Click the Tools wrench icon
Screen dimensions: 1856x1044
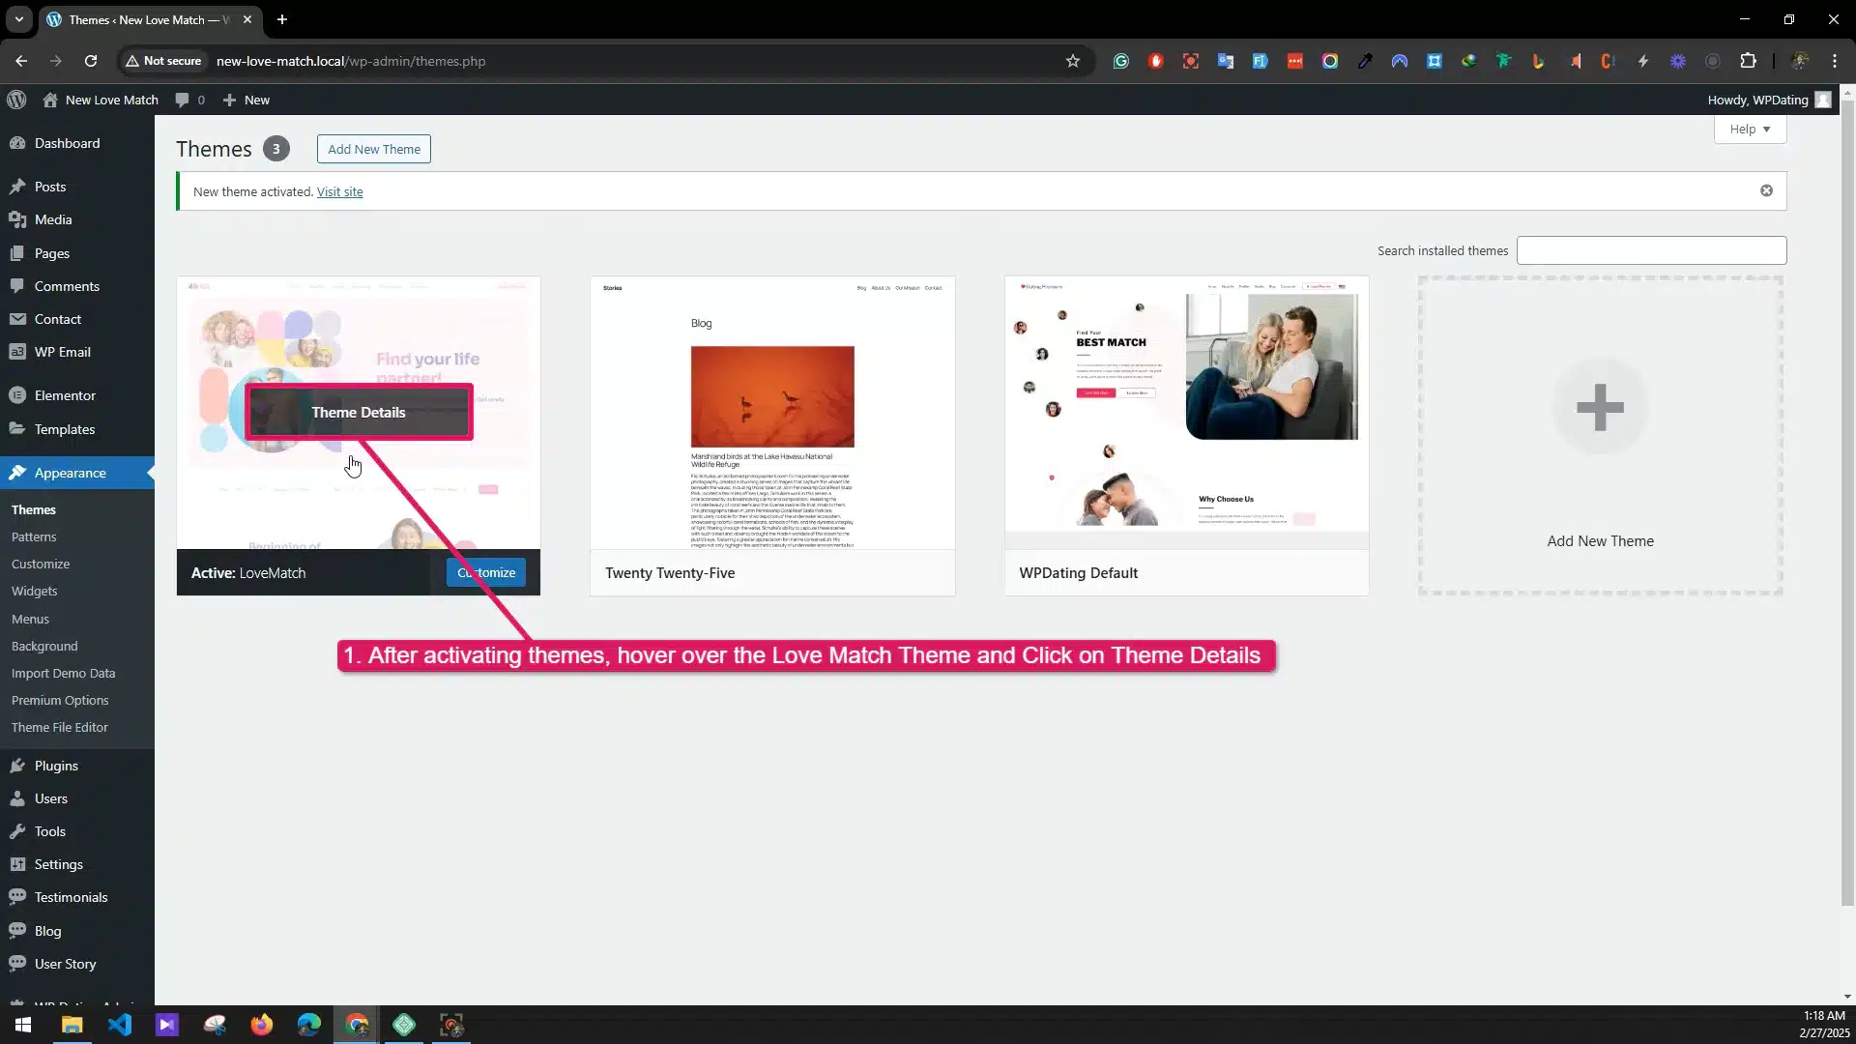pos(17,831)
